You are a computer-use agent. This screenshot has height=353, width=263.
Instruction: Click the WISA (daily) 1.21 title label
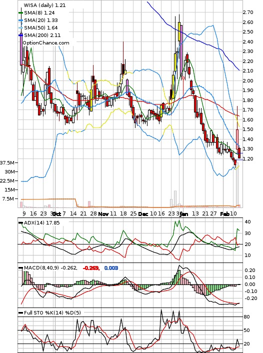tap(44, 5)
